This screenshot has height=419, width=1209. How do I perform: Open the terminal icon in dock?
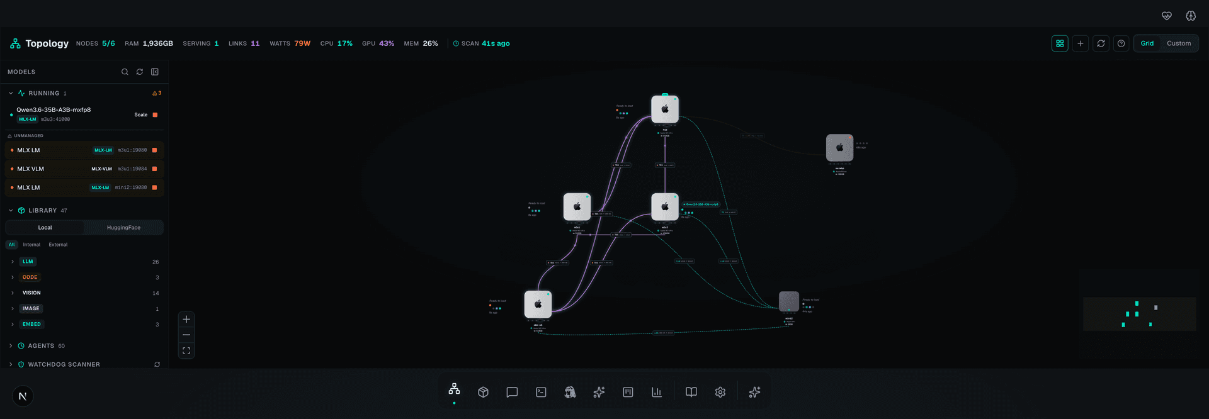541,392
